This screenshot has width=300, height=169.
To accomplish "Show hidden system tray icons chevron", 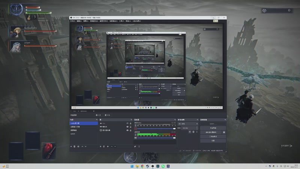I will tap(266, 166).
